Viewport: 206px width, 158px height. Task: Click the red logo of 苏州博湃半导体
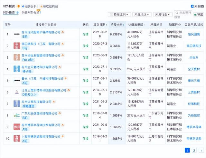tap(17, 127)
